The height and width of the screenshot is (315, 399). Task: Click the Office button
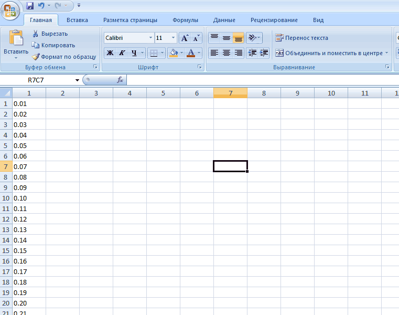pos(12,10)
